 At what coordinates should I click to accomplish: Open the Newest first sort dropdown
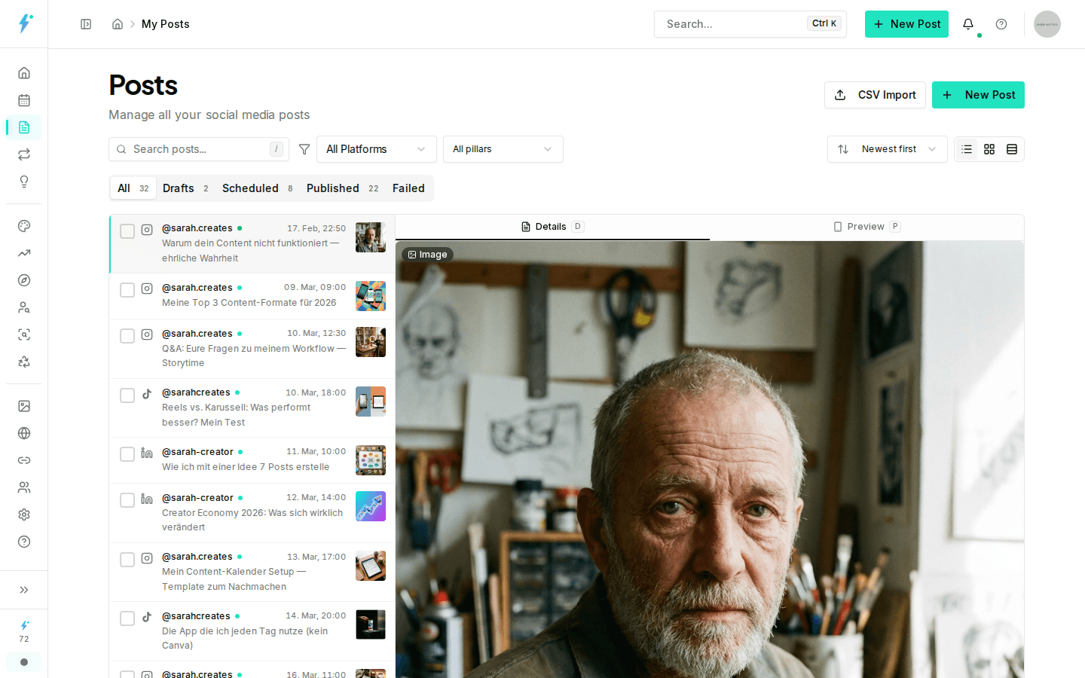point(887,149)
